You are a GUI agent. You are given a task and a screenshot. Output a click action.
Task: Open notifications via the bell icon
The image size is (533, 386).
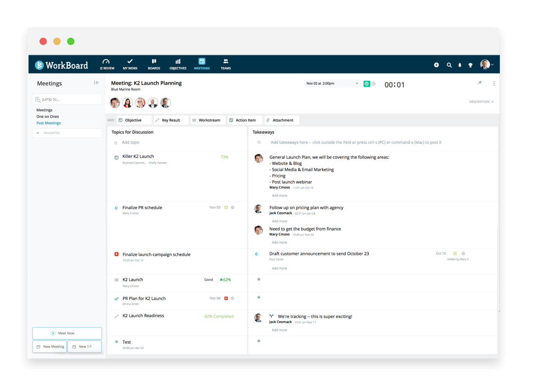pos(459,65)
